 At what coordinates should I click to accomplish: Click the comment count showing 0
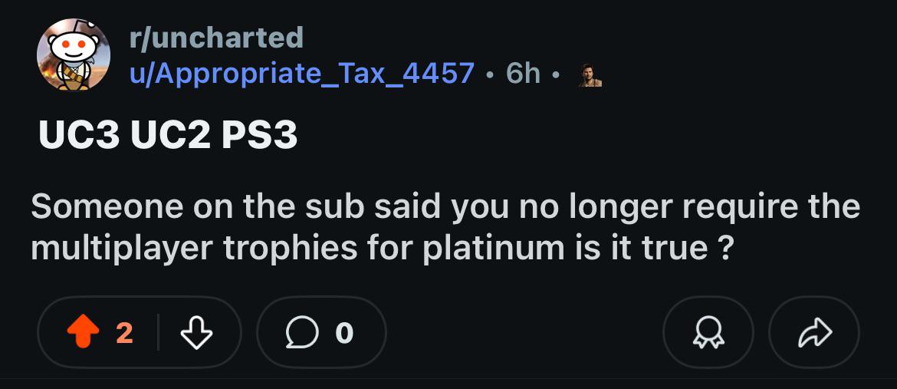343,333
